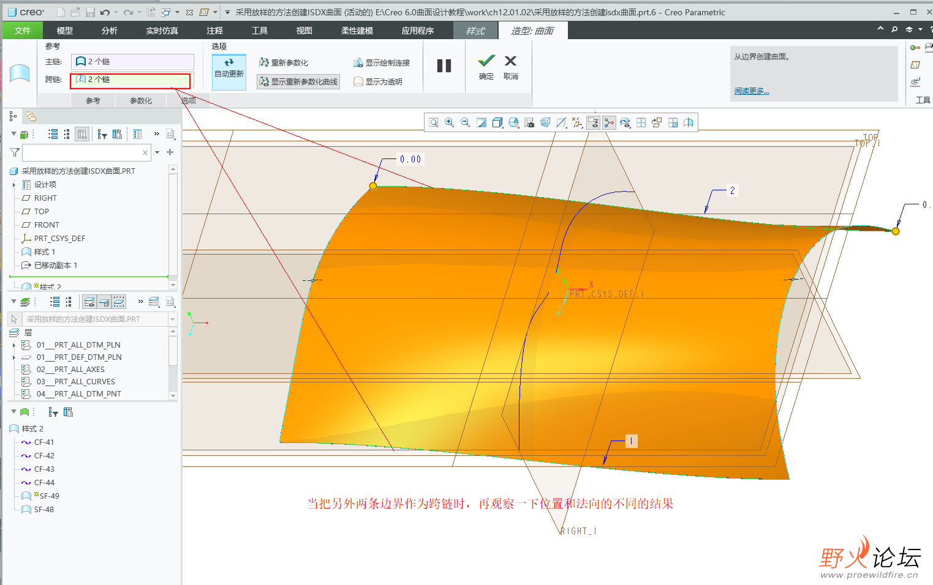This screenshot has height=585, width=933.
Task: Click the Perspective View icon
Action: pos(545,122)
